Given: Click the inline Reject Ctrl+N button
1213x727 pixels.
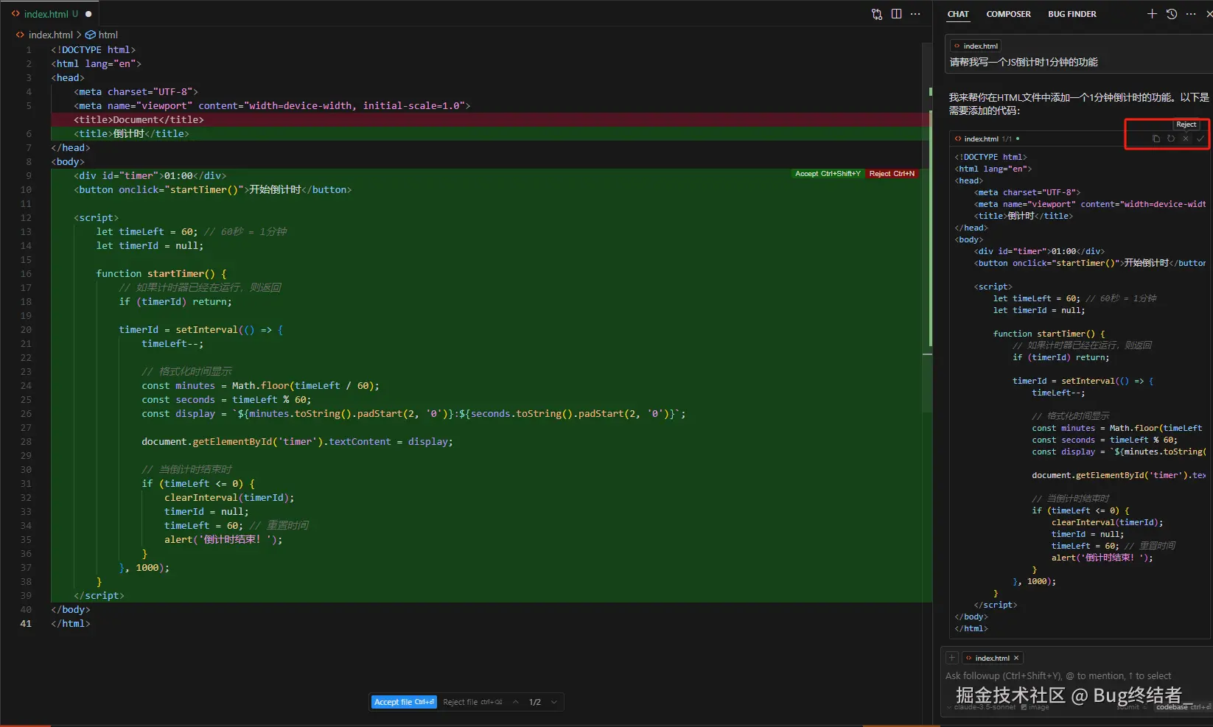Looking at the screenshot, I should pos(892,174).
